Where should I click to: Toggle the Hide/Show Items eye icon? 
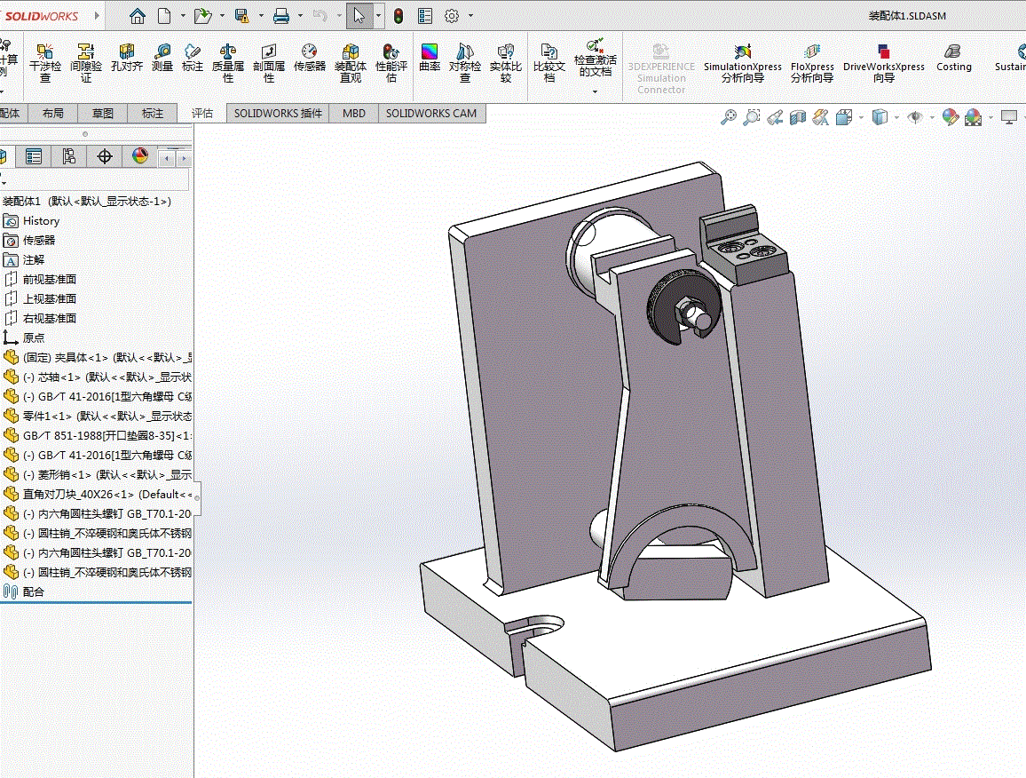tap(915, 117)
